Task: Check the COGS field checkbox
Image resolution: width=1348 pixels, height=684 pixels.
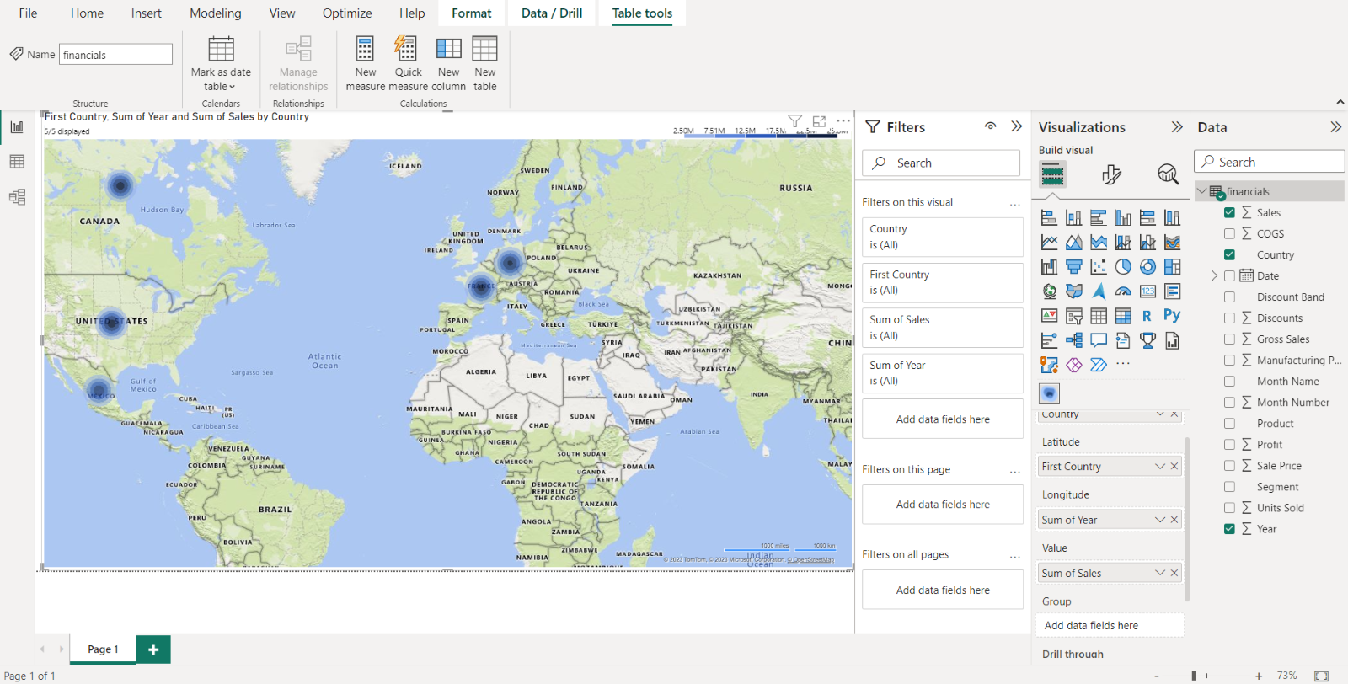Action: click(1229, 234)
